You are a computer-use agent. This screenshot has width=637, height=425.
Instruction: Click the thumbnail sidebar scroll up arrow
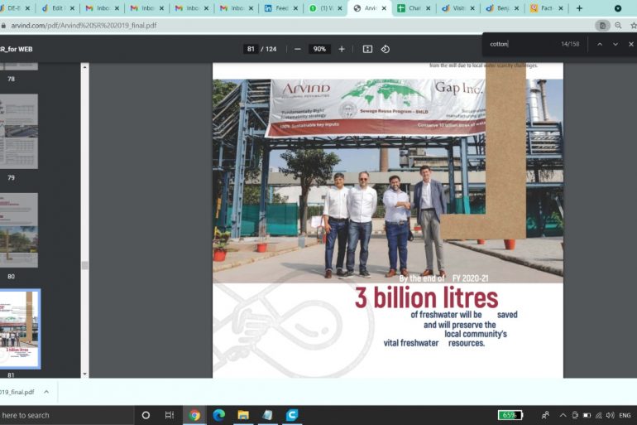click(84, 67)
